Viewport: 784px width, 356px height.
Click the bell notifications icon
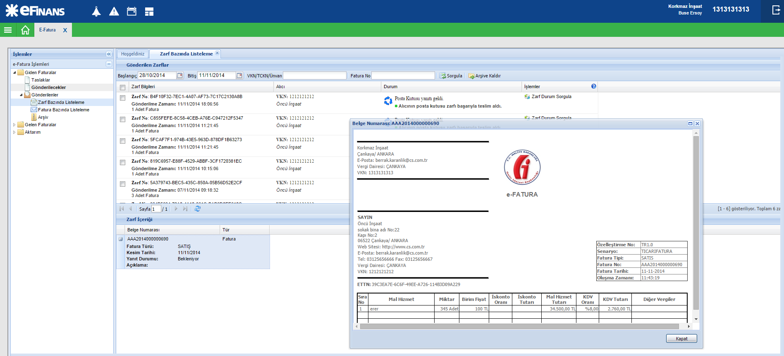coord(96,11)
